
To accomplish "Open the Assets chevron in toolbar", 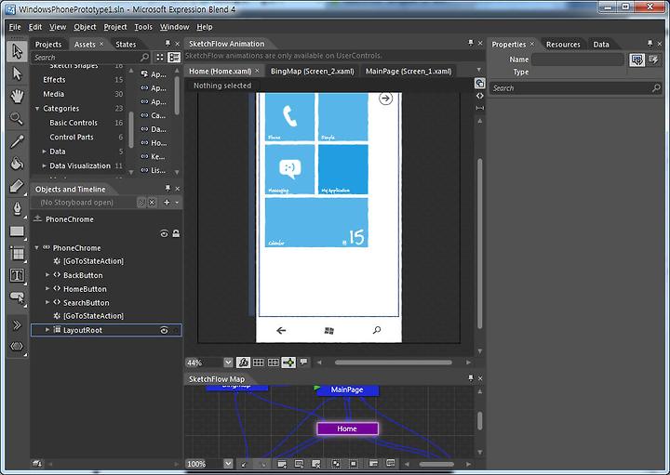I will click(17, 325).
